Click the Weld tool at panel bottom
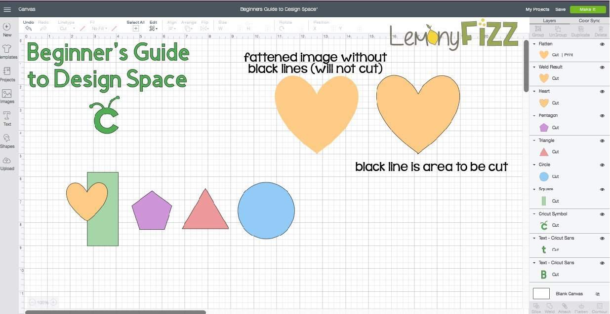 550,309
